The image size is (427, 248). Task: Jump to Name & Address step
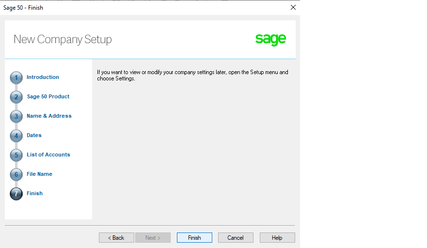[x=49, y=116]
